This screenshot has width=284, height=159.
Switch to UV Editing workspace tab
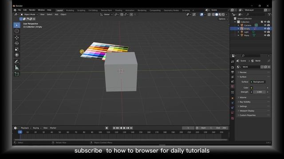pos(93,11)
